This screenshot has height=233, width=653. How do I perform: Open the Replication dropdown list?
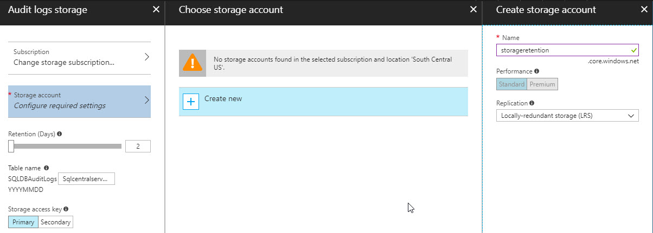(x=567, y=115)
